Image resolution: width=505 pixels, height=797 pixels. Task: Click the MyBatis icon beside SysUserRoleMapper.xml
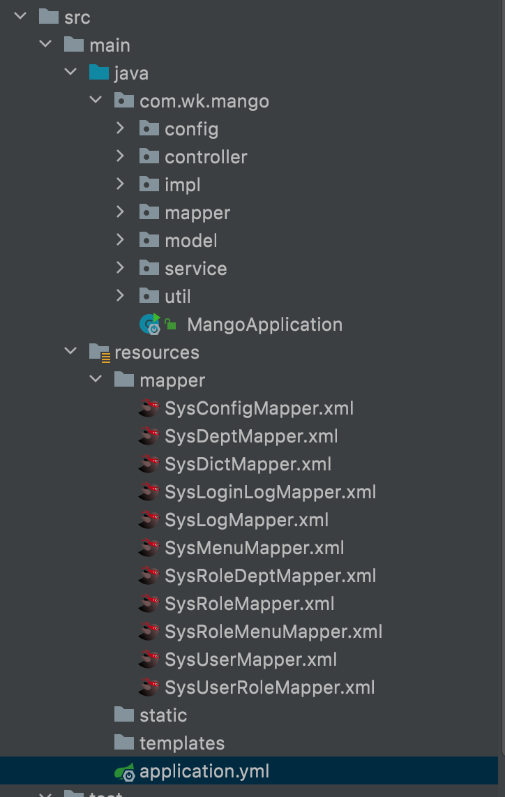click(x=149, y=687)
